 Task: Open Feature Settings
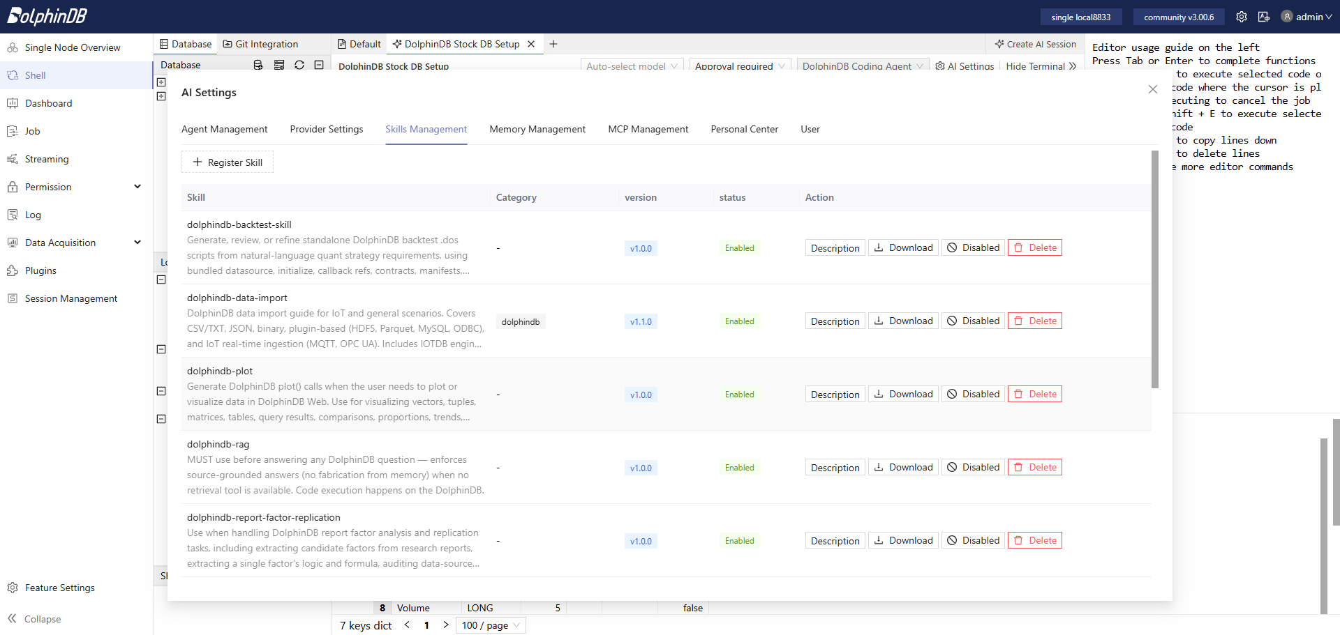pyautogui.click(x=76, y=588)
